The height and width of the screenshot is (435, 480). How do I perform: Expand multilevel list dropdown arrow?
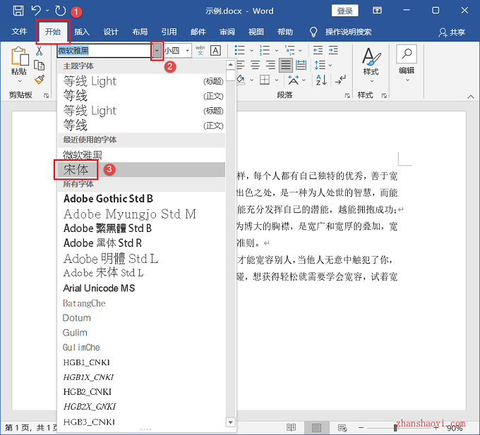pos(300,51)
